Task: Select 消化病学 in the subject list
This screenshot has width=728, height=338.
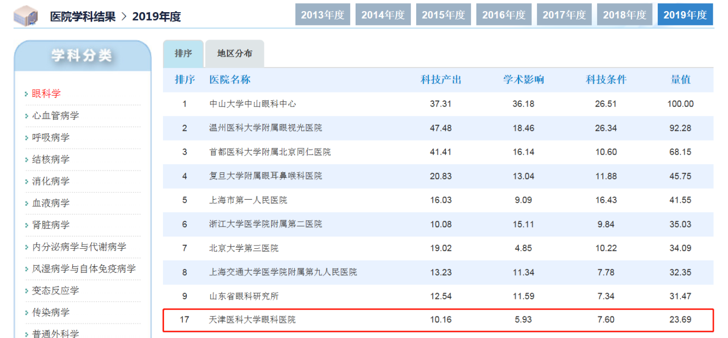Action: 51,181
